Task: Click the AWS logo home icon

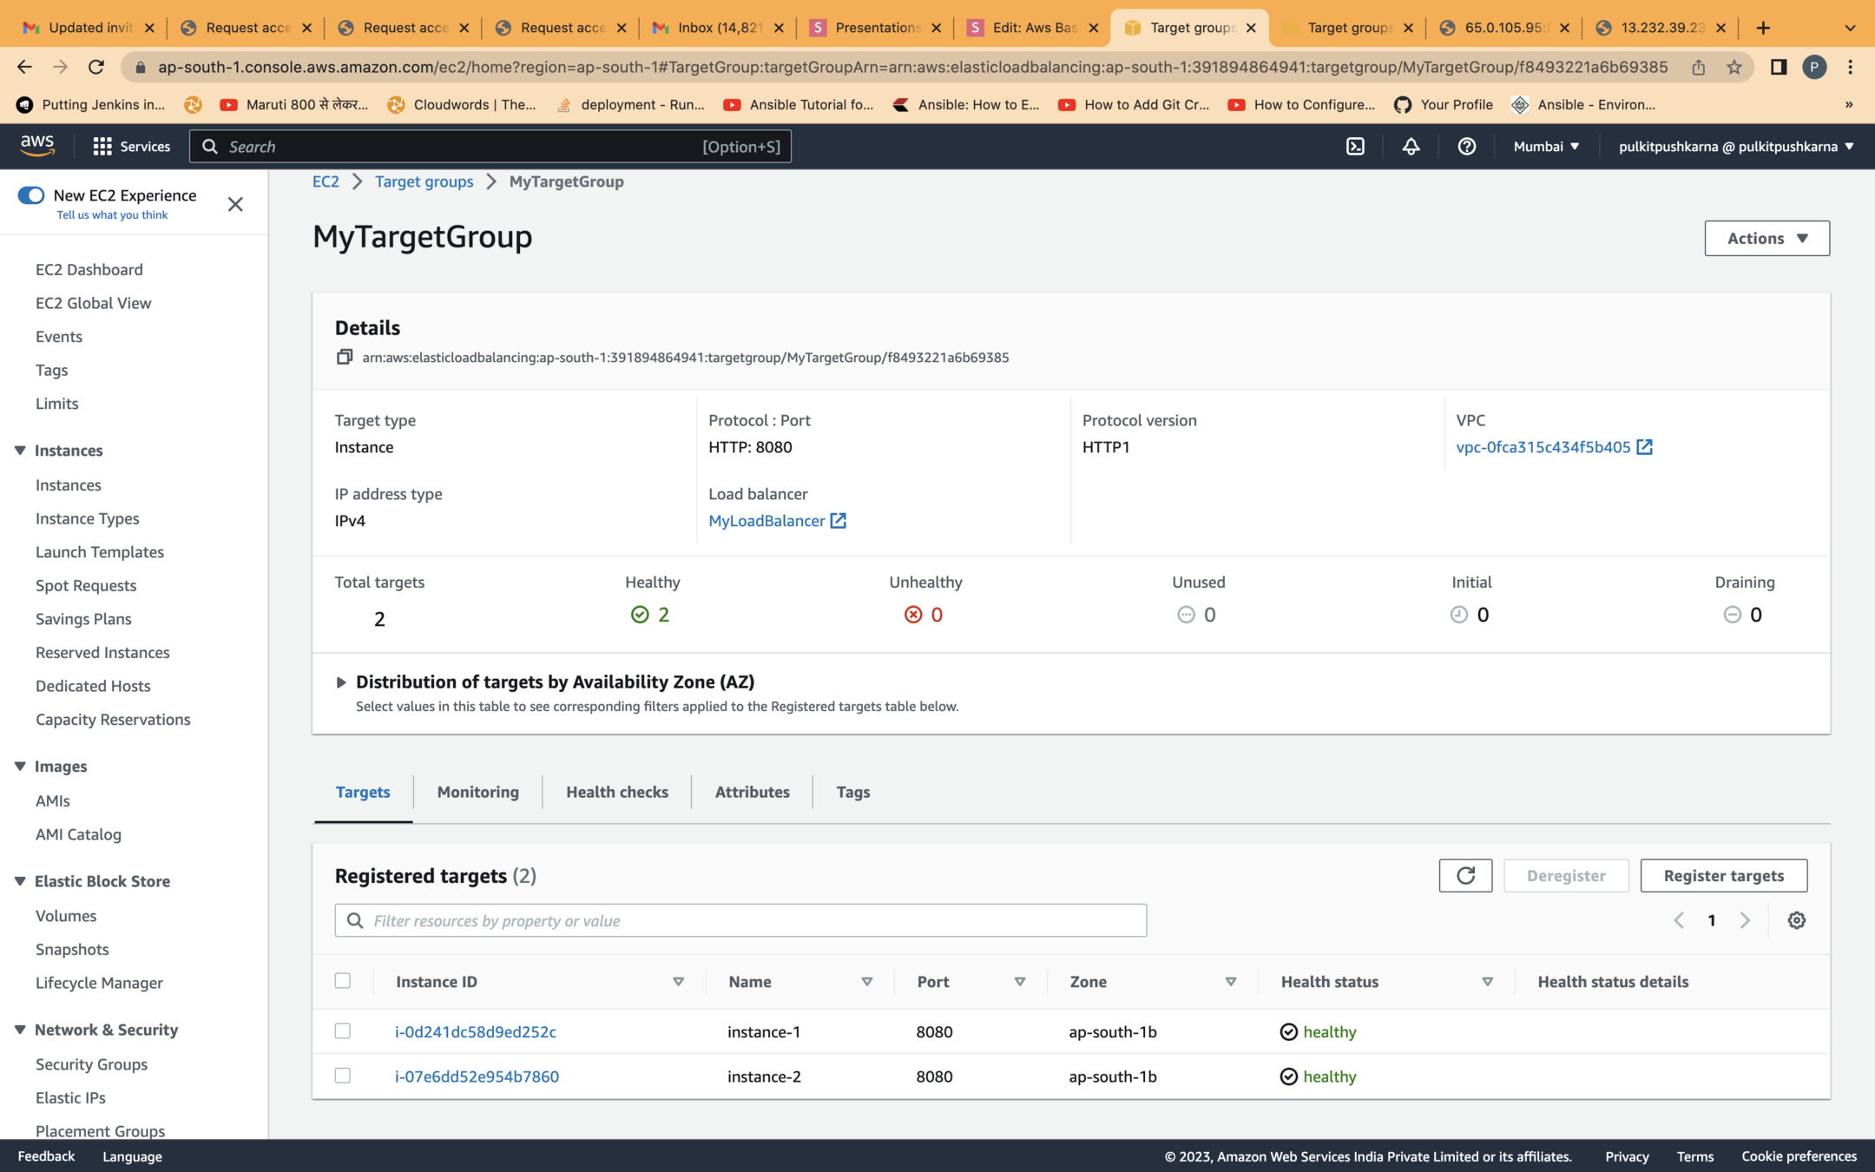Action: point(37,146)
